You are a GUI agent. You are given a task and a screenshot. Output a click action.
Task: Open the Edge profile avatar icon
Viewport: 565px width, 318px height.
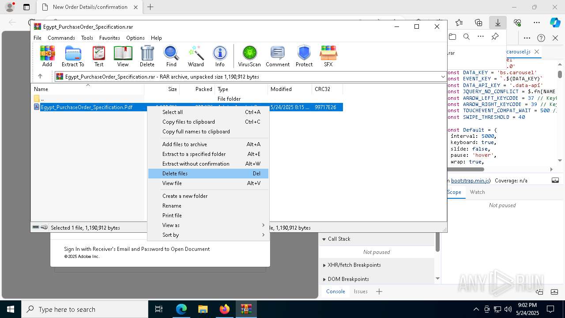[10, 7]
